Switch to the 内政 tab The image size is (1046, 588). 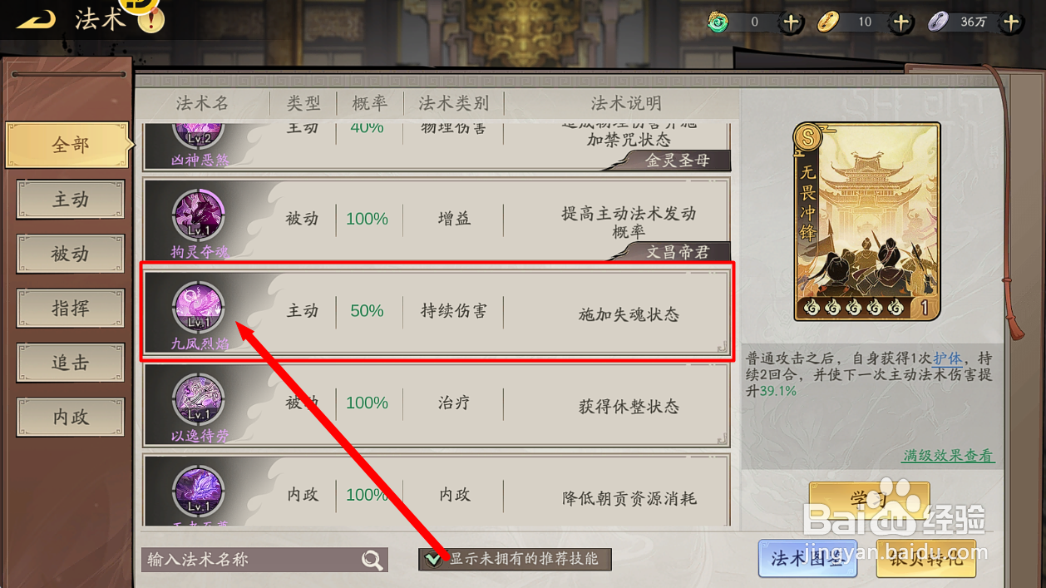click(x=71, y=418)
